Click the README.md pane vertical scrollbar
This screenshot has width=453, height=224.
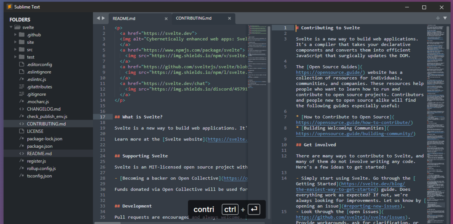pos(269,54)
